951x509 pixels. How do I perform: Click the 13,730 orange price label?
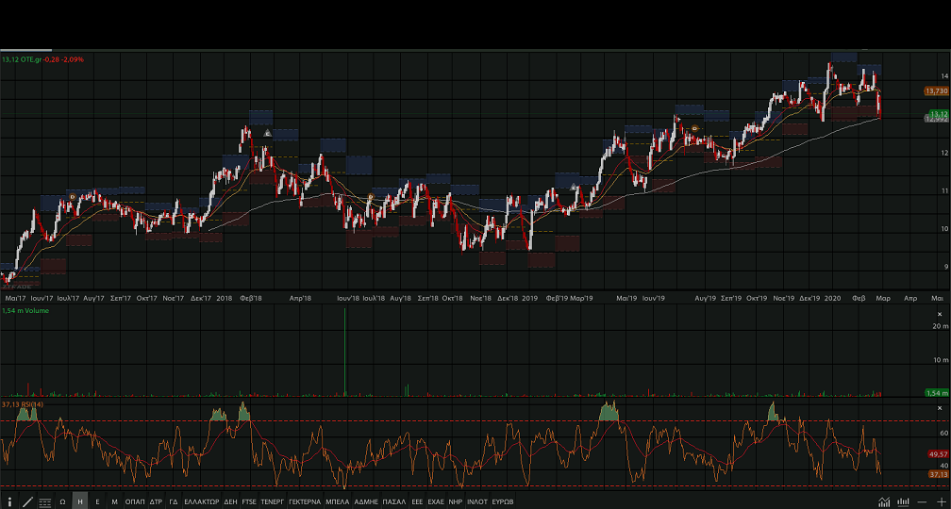click(x=936, y=91)
